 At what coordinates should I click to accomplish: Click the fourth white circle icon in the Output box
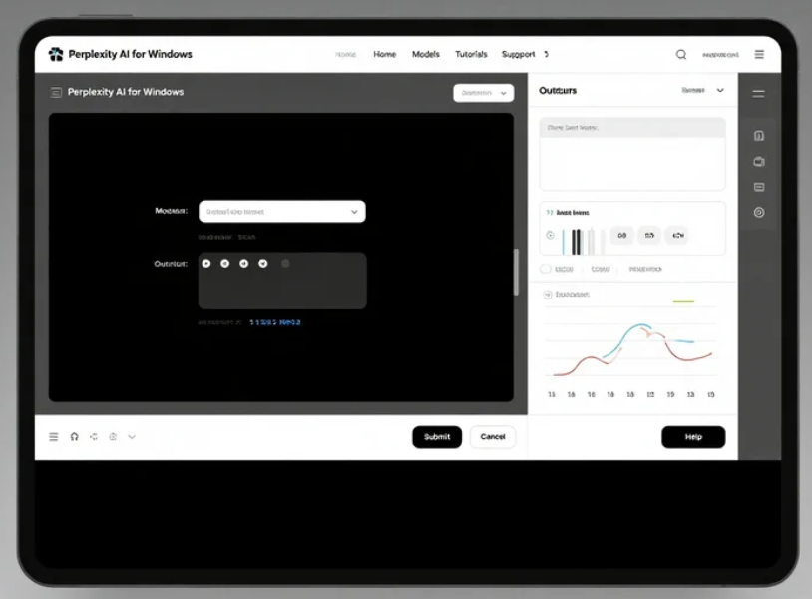[263, 264]
